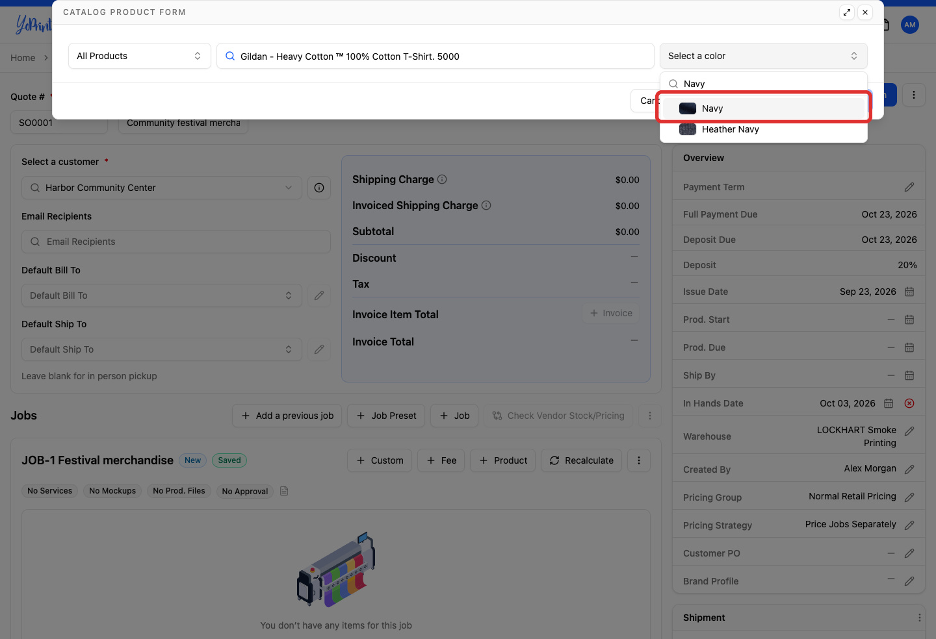This screenshot has height=639, width=936.
Task: Expand Harbor Community Center customer dropdown
Action: tap(162, 188)
